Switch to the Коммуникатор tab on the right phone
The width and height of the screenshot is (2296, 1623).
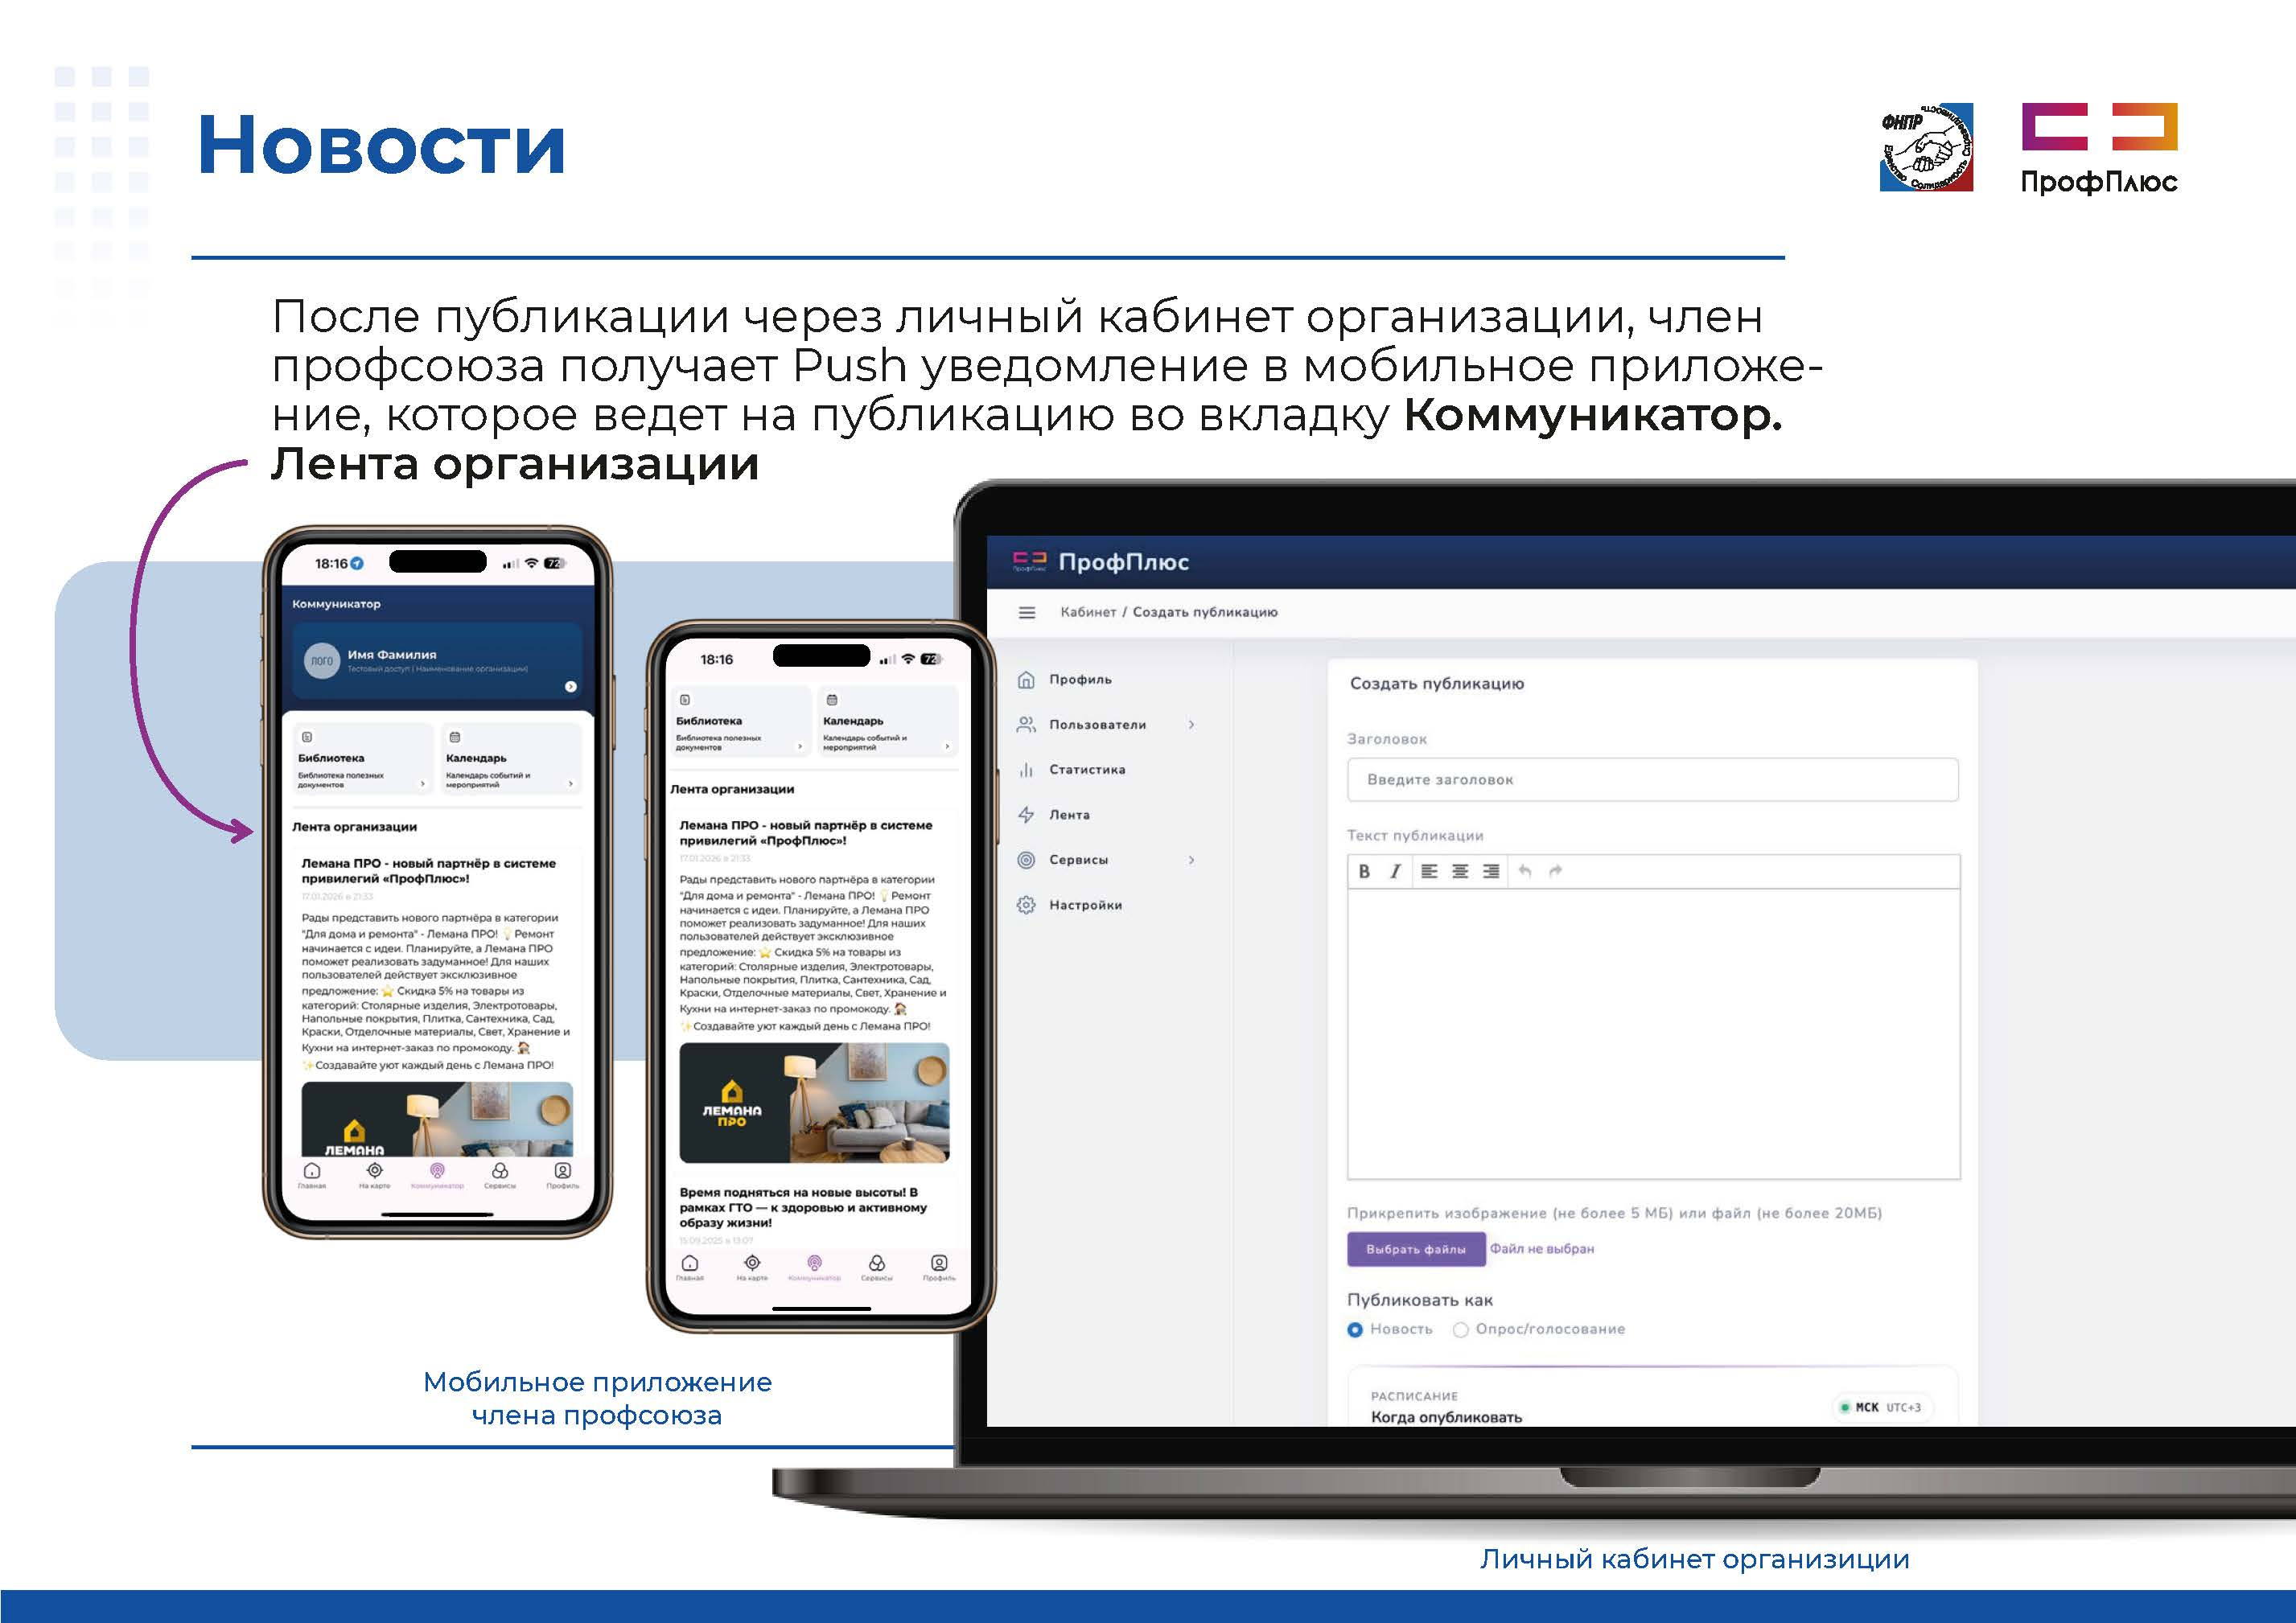click(815, 1267)
